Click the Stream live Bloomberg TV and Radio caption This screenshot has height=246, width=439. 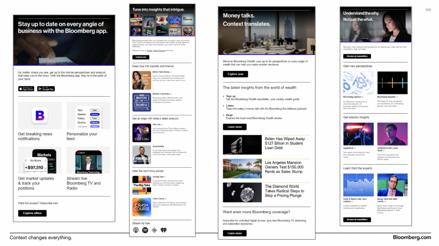(x=84, y=184)
